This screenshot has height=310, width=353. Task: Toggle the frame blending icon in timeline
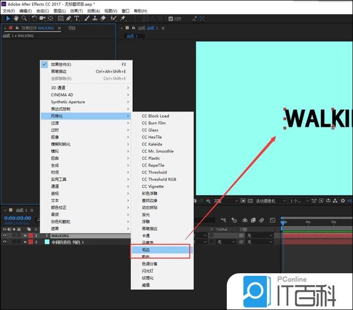(253, 220)
